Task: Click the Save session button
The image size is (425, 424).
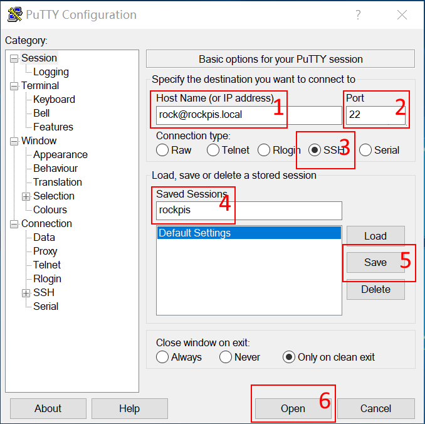Action: click(x=375, y=262)
